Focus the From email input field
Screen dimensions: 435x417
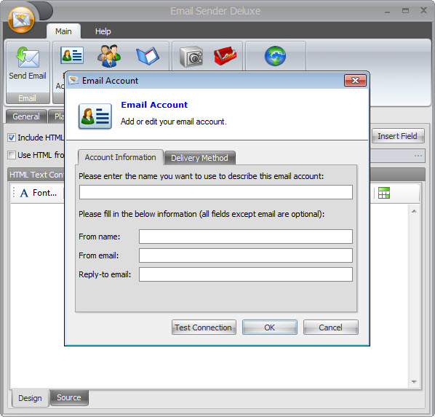246,255
